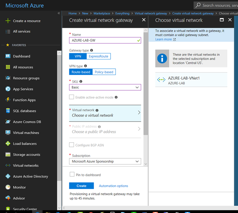Screen dimensions: 238x213
Task: Go to Marketplace breadcrumb
Action: [102, 13]
